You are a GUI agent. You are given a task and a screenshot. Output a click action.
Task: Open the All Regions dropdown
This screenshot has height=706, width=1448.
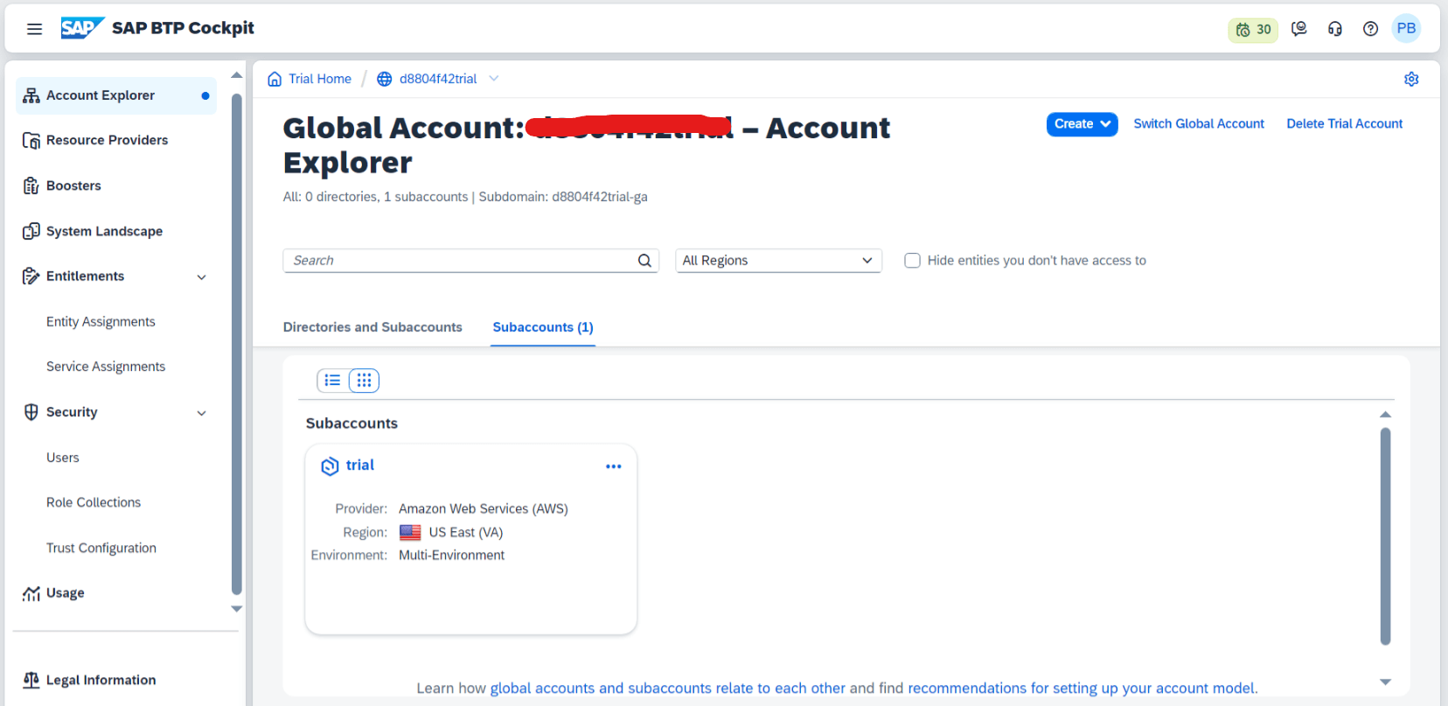pyautogui.click(x=777, y=261)
